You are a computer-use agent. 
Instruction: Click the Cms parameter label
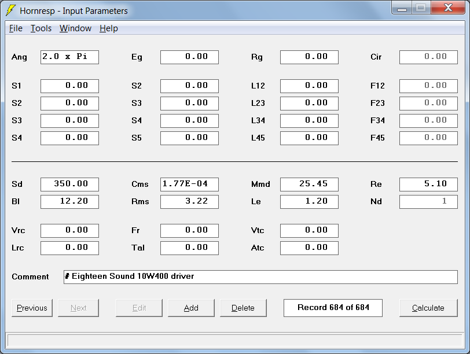(140, 184)
